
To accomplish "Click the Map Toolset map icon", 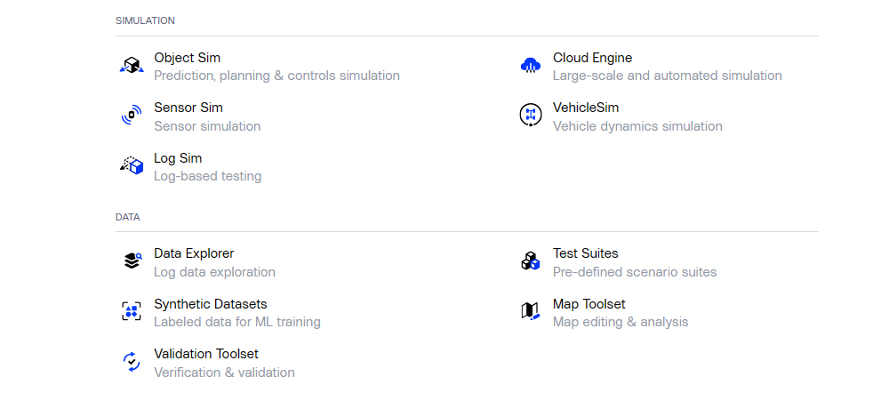I will 530,311.
